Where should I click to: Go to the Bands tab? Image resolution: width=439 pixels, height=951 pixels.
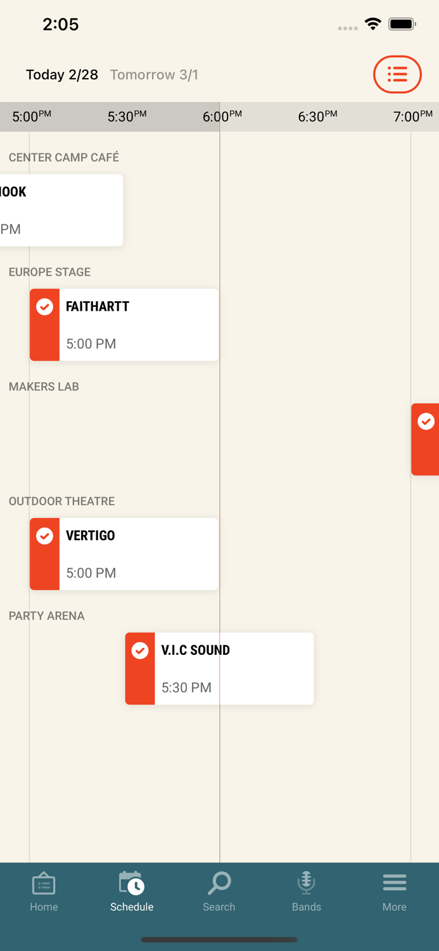pyautogui.click(x=307, y=891)
